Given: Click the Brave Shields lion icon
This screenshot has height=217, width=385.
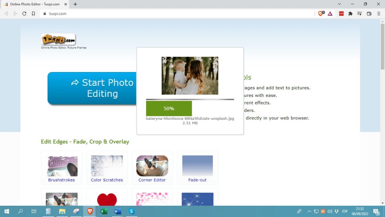Looking at the screenshot, I should [x=321, y=14].
